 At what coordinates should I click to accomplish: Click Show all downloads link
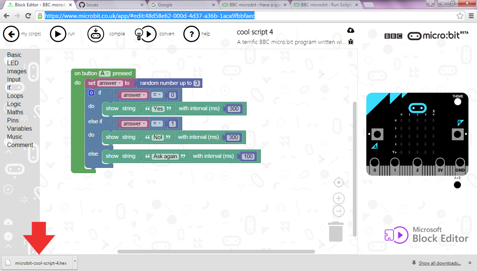click(x=440, y=263)
